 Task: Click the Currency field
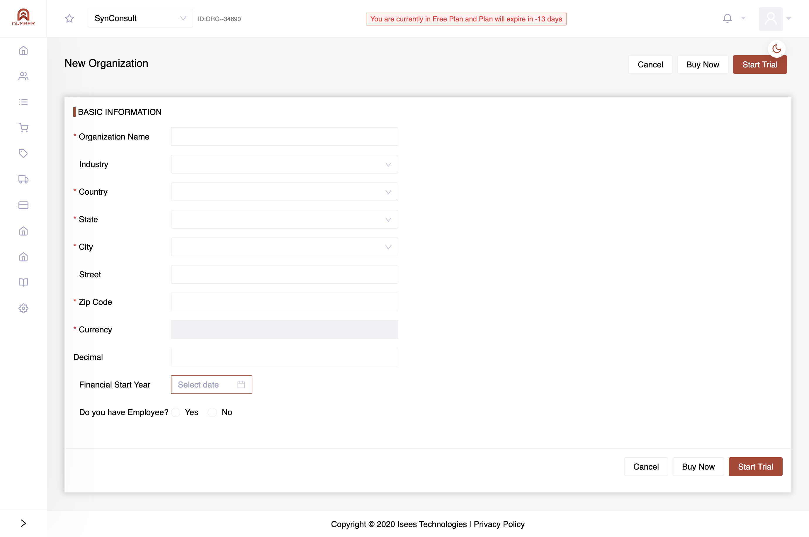click(x=285, y=329)
